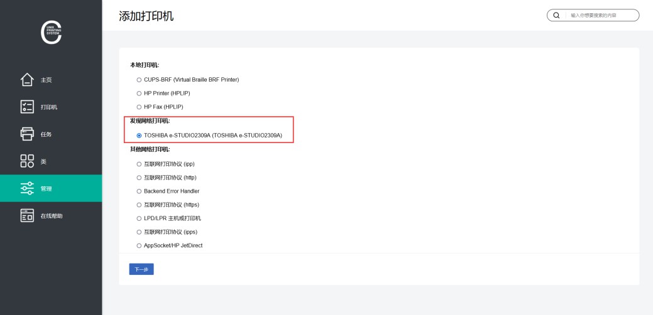Pick LPD/LPR 主机或打印机 option
This screenshot has height=315, width=653.
(139, 218)
